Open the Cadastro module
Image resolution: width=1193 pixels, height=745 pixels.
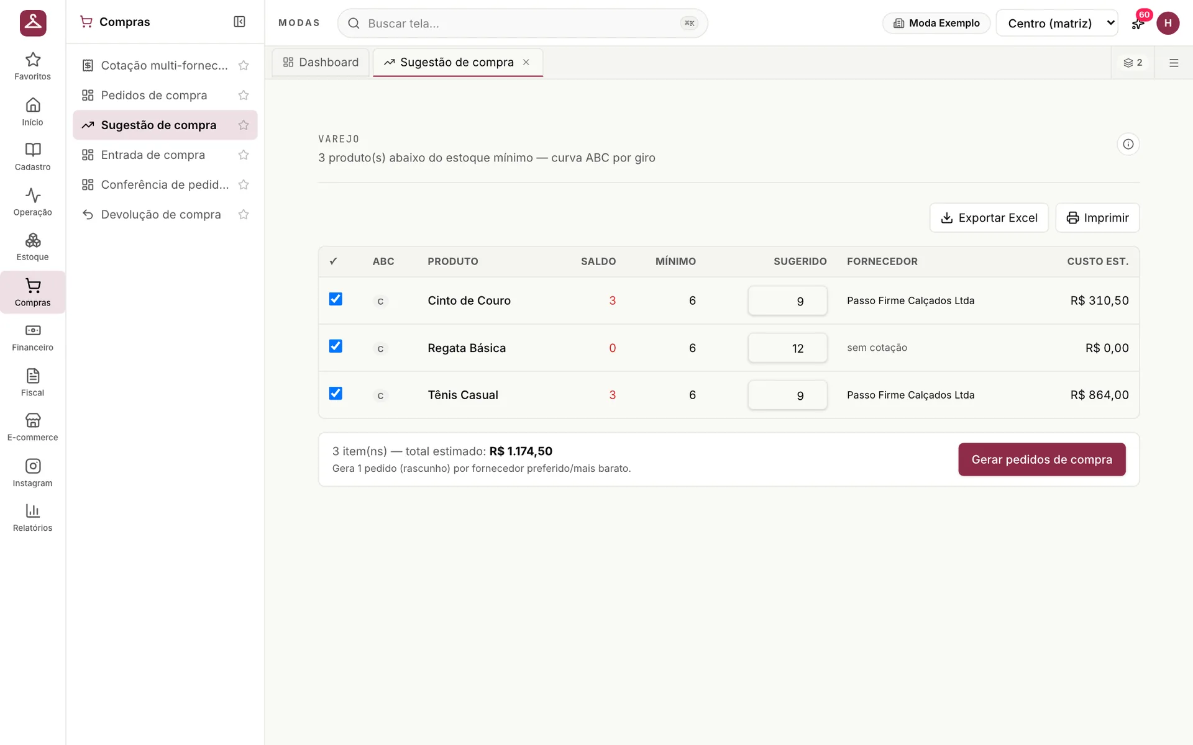32,157
